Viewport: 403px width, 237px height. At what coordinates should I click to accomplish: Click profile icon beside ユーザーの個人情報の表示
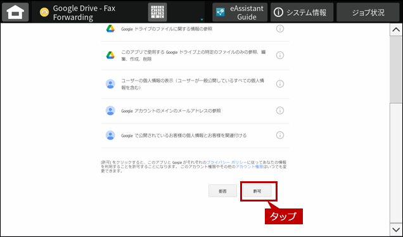tap(110, 84)
